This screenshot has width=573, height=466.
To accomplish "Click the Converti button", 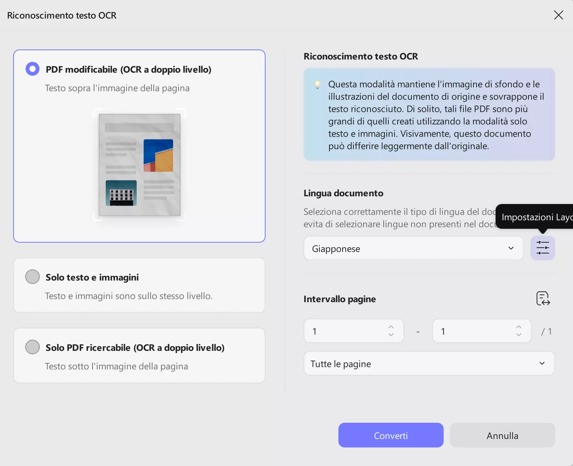I will click(391, 435).
